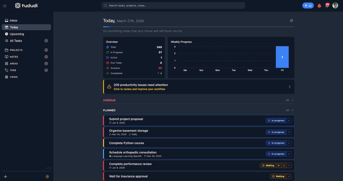Click the PLANNED section heading
The image size is (343, 181).
109,110
